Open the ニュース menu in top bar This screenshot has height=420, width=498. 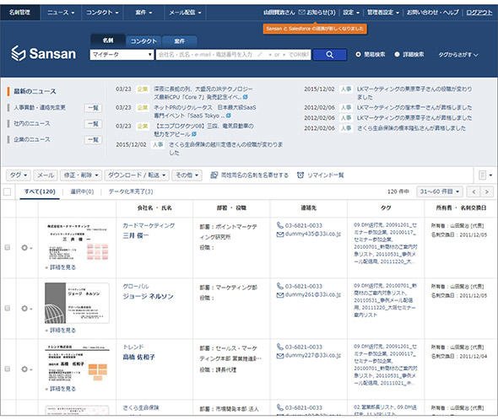(x=60, y=13)
